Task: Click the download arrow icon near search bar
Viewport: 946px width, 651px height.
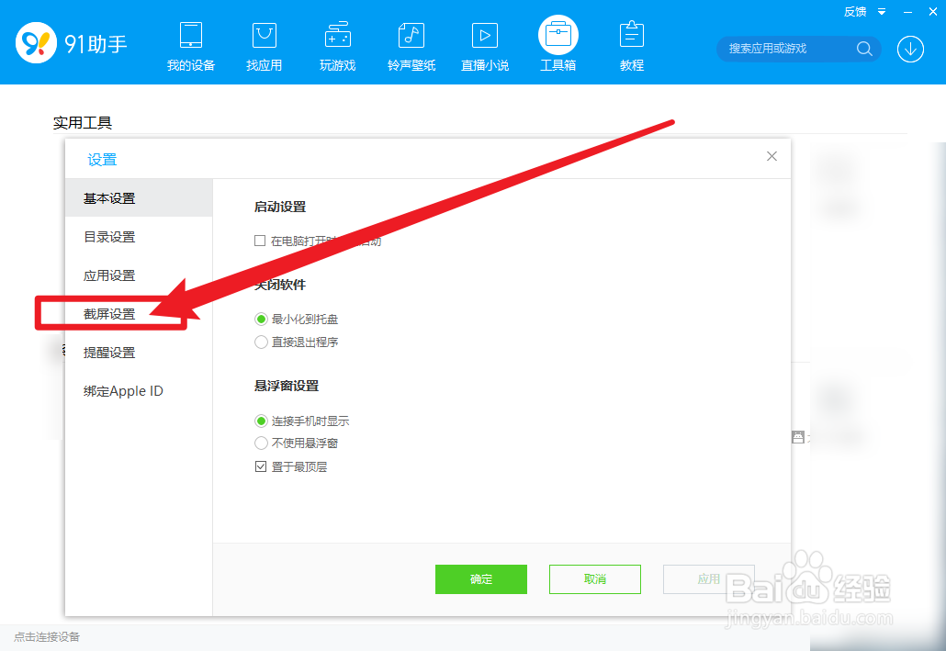Action: pos(910,49)
